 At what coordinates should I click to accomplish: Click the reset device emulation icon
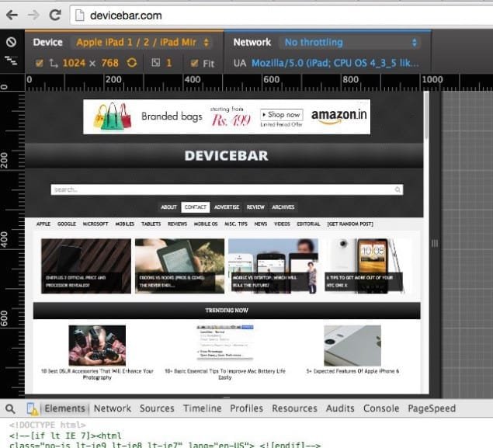[x=11, y=43]
